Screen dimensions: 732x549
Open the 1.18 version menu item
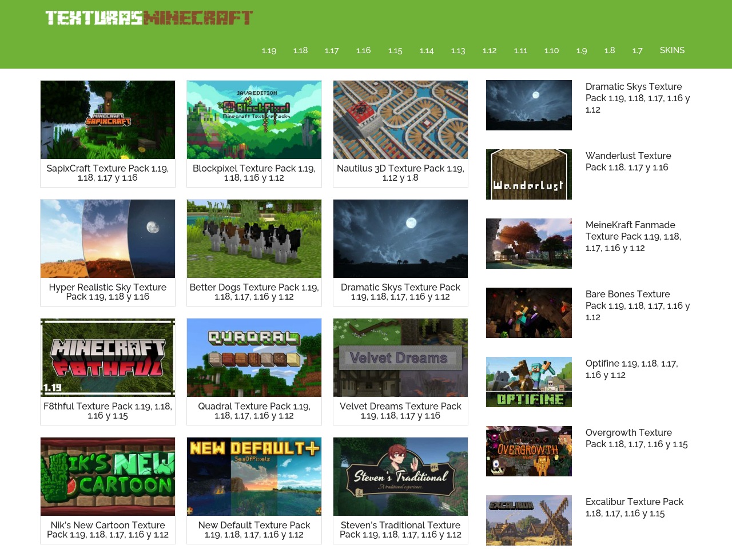pos(300,50)
